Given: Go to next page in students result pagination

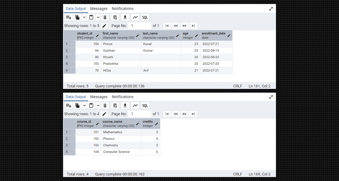Looking at the screenshot, I should point(184,26).
